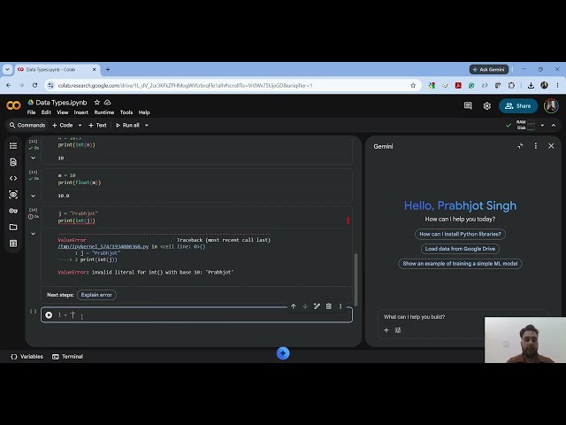Viewport: 566px width, 425px height.
Task: Click the Explain error button
Action: coord(96,295)
